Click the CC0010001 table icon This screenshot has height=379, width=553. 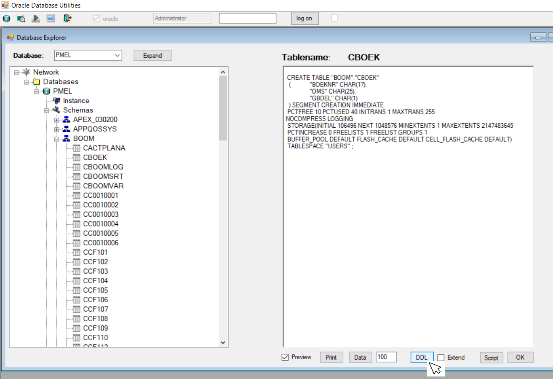(x=77, y=195)
